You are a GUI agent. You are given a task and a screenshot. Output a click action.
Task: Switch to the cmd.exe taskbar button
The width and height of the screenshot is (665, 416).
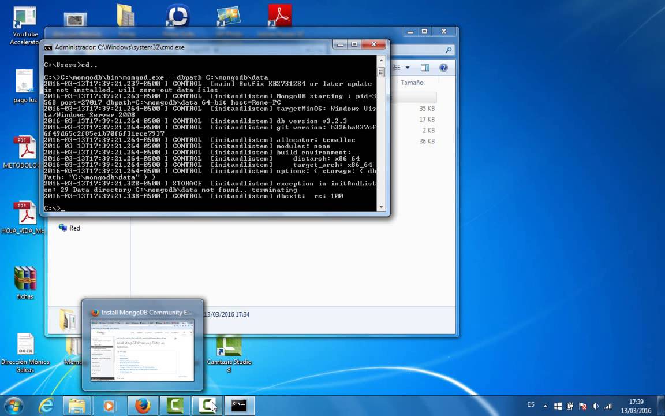(239, 406)
